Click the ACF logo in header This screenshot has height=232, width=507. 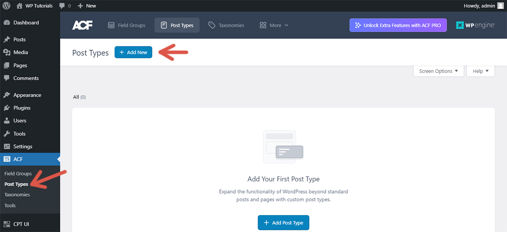tap(82, 25)
